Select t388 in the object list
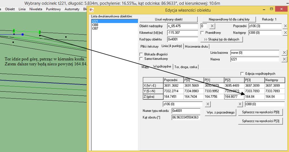Image resolution: width=289 pixels, height=152 pixels. tap(115, 25)
